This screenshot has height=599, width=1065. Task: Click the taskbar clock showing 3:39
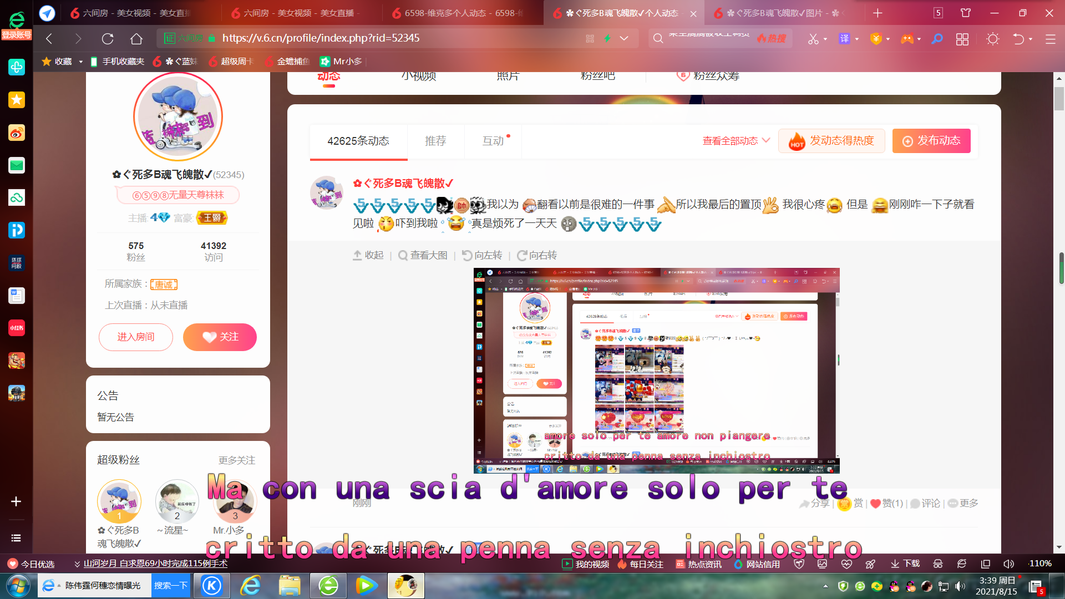[997, 586]
